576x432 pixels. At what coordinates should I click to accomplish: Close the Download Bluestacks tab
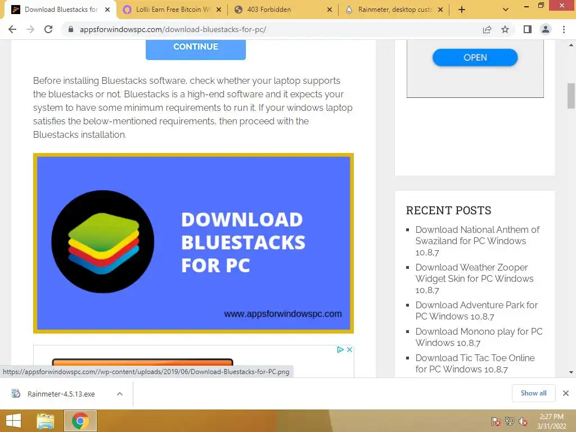107,10
